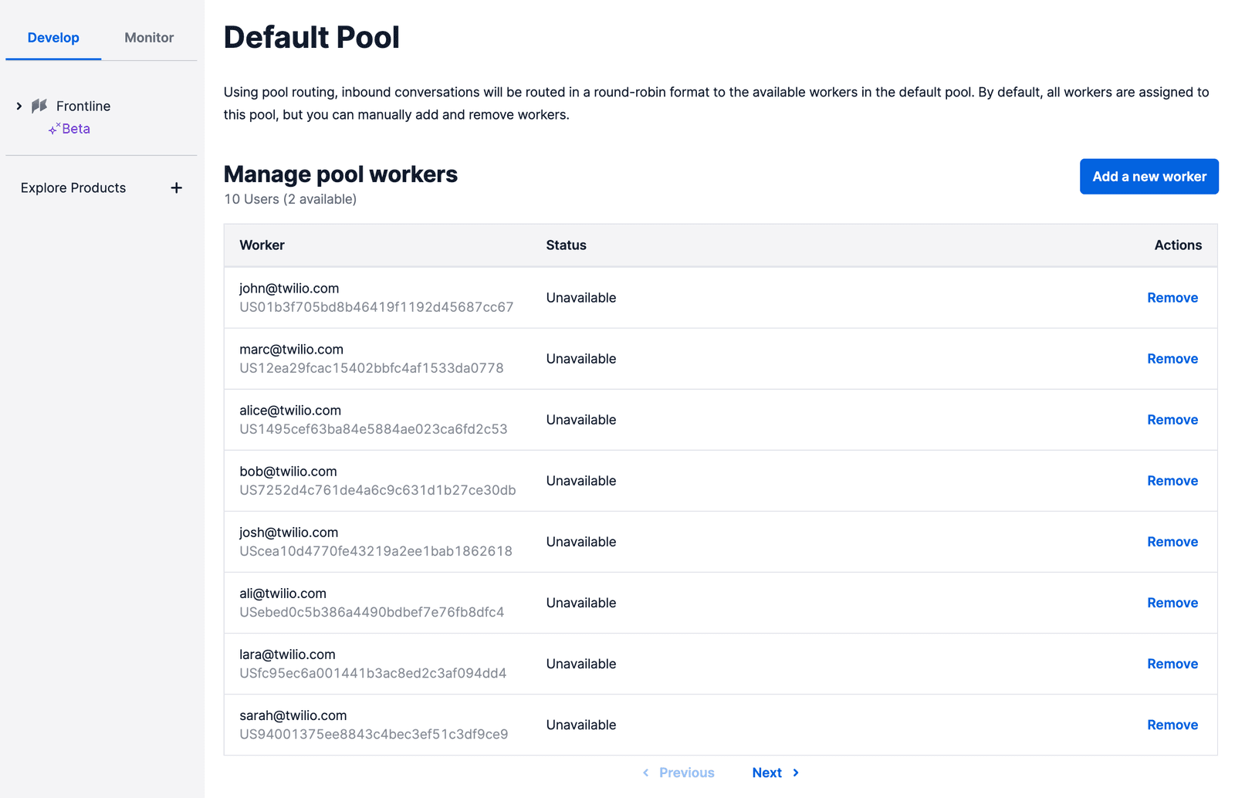1235x798 pixels.
Task: Select the Develop tab
Action: [x=53, y=36]
